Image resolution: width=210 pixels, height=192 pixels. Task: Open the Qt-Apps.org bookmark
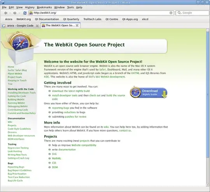[130, 19]
